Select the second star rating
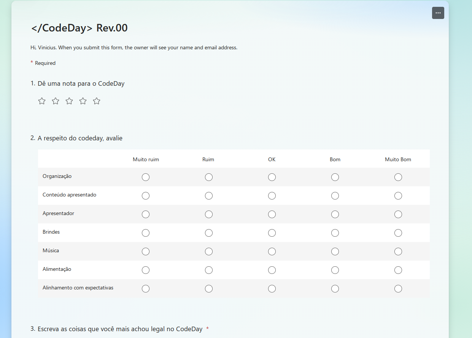472x338 pixels. [56, 101]
